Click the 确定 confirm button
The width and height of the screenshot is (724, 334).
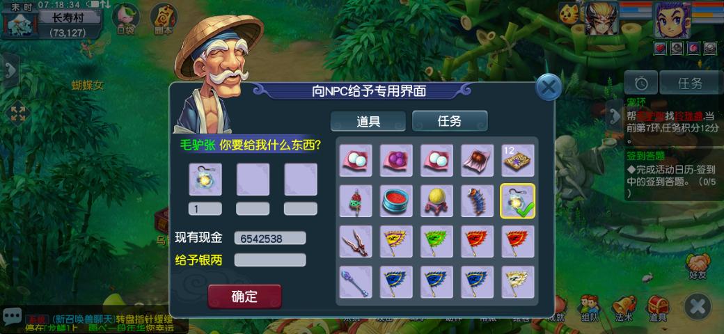point(244,296)
